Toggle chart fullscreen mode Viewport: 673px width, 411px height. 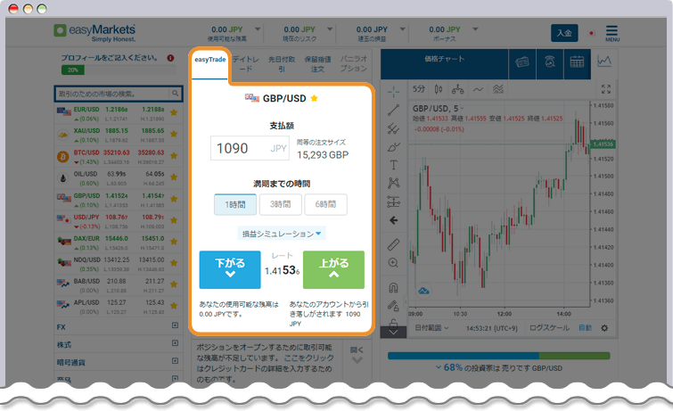coord(605,89)
